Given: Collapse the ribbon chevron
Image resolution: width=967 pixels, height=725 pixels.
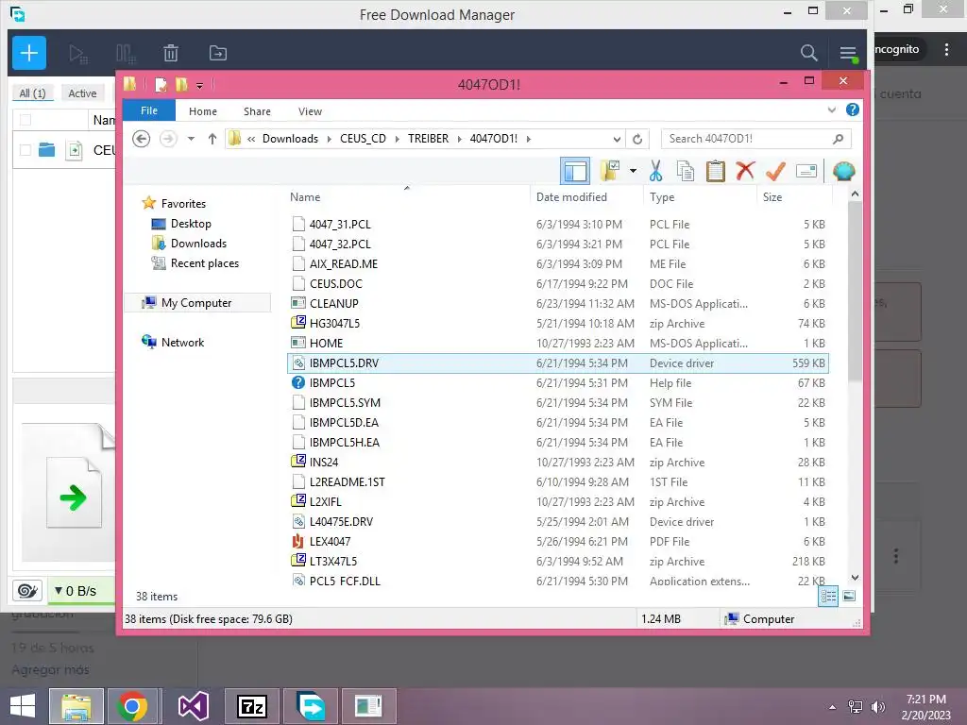Looking at the screenshot, I should (831, 110).
